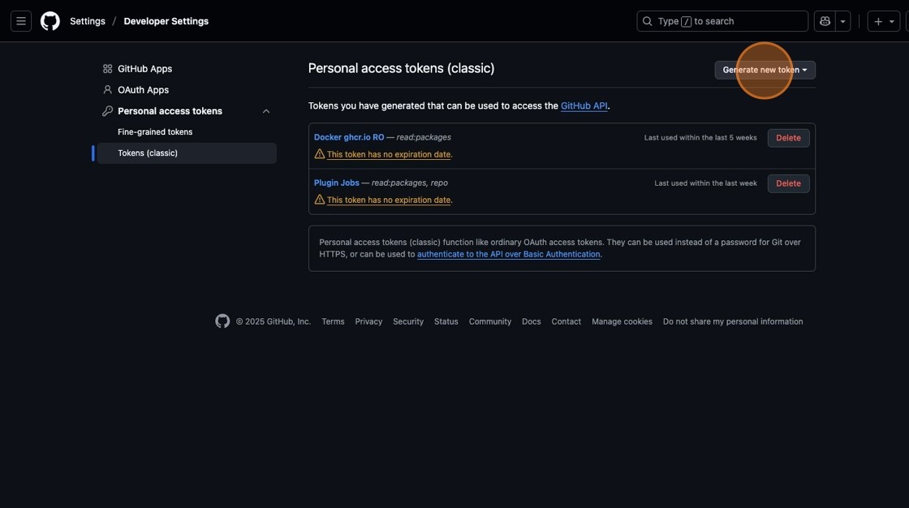Screen dimensions: 909x508
Task: Open the Copilot icon in header
Action: pyautogui.click(x=825, y=21)
